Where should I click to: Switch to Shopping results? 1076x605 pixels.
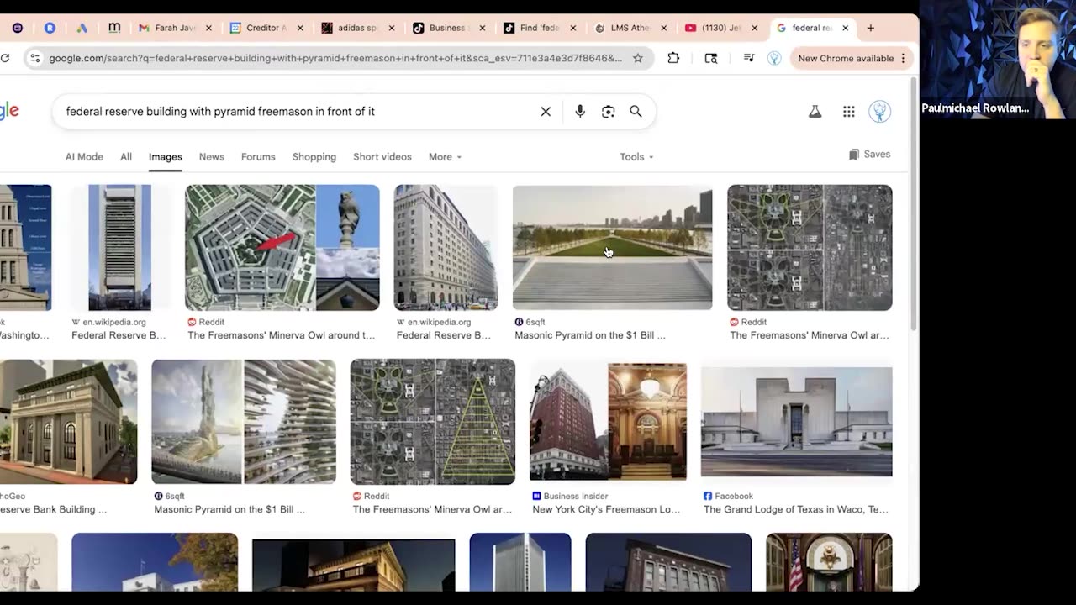(x=314, y=157)
